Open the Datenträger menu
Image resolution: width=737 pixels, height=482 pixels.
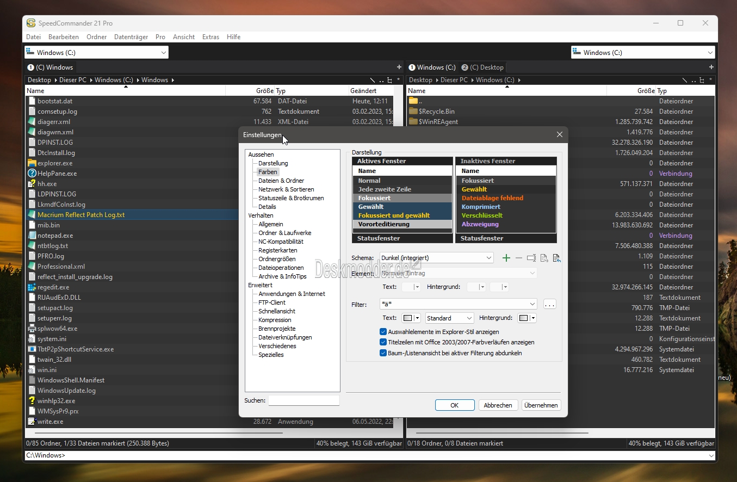tap(131, 37)
